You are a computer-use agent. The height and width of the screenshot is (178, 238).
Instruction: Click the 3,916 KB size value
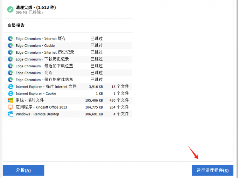(96, 87)
